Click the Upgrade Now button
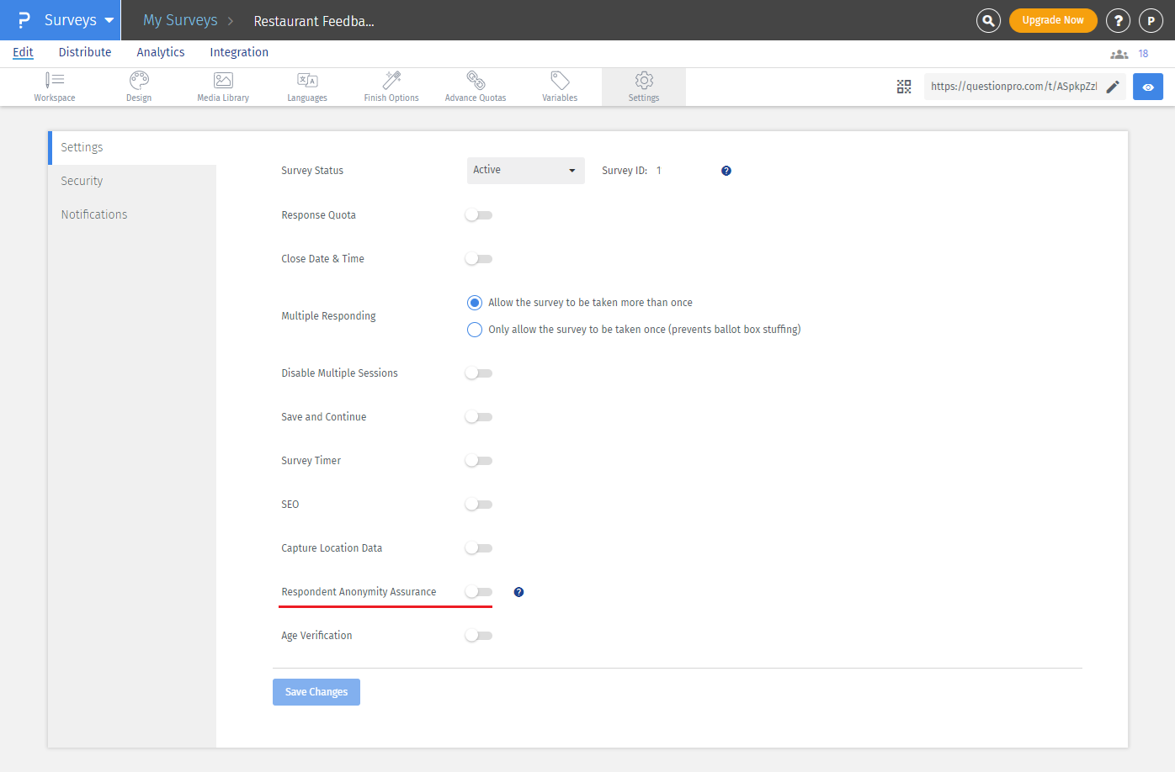Viewport: 1175px width, 772px height. pos(1053,19)
